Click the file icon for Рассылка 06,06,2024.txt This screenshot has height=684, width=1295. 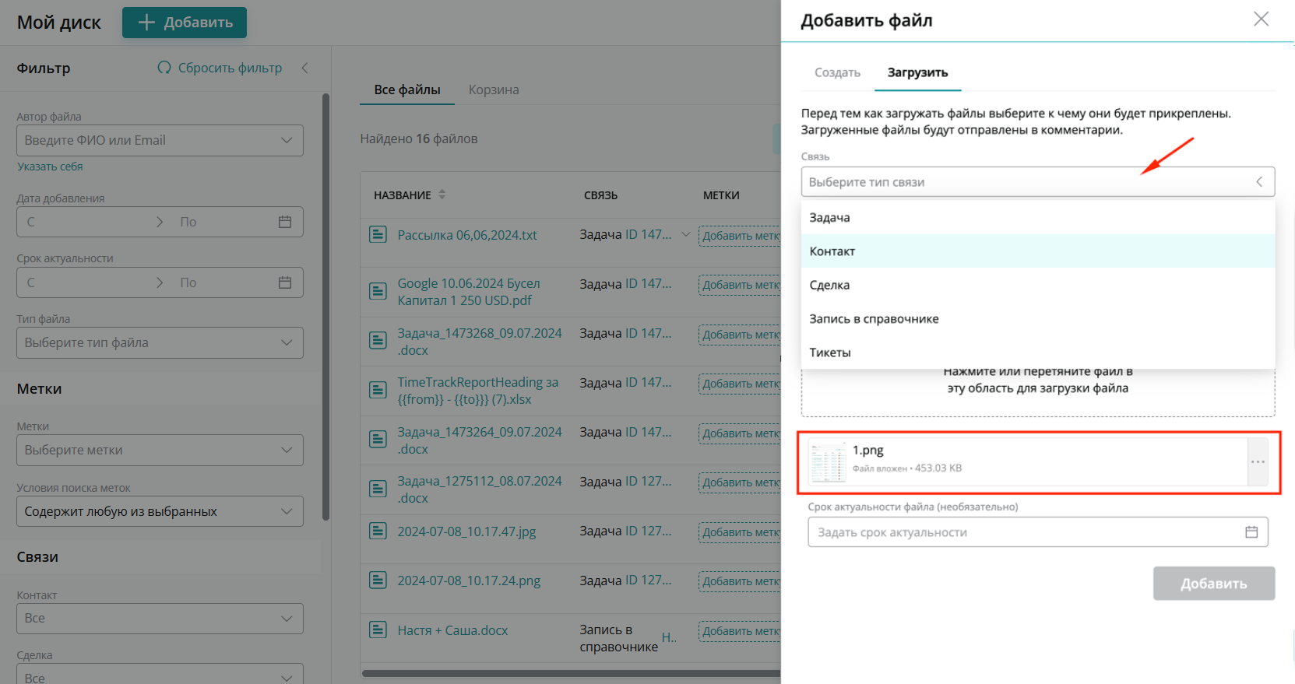coord(378,234)
